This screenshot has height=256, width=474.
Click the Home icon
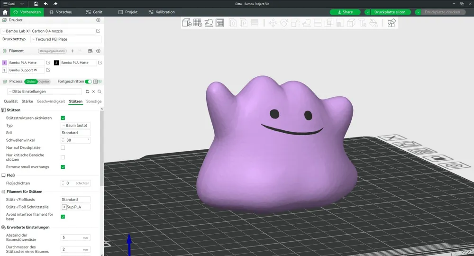coord(5,12)
